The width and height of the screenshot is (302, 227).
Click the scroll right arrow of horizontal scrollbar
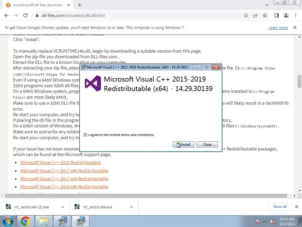pos(294,196)
